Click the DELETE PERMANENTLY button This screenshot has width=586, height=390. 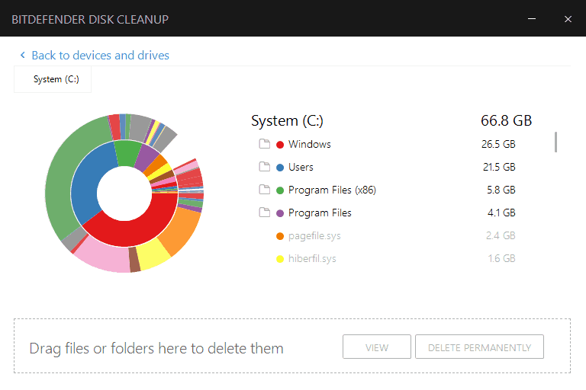coord(479,347)
